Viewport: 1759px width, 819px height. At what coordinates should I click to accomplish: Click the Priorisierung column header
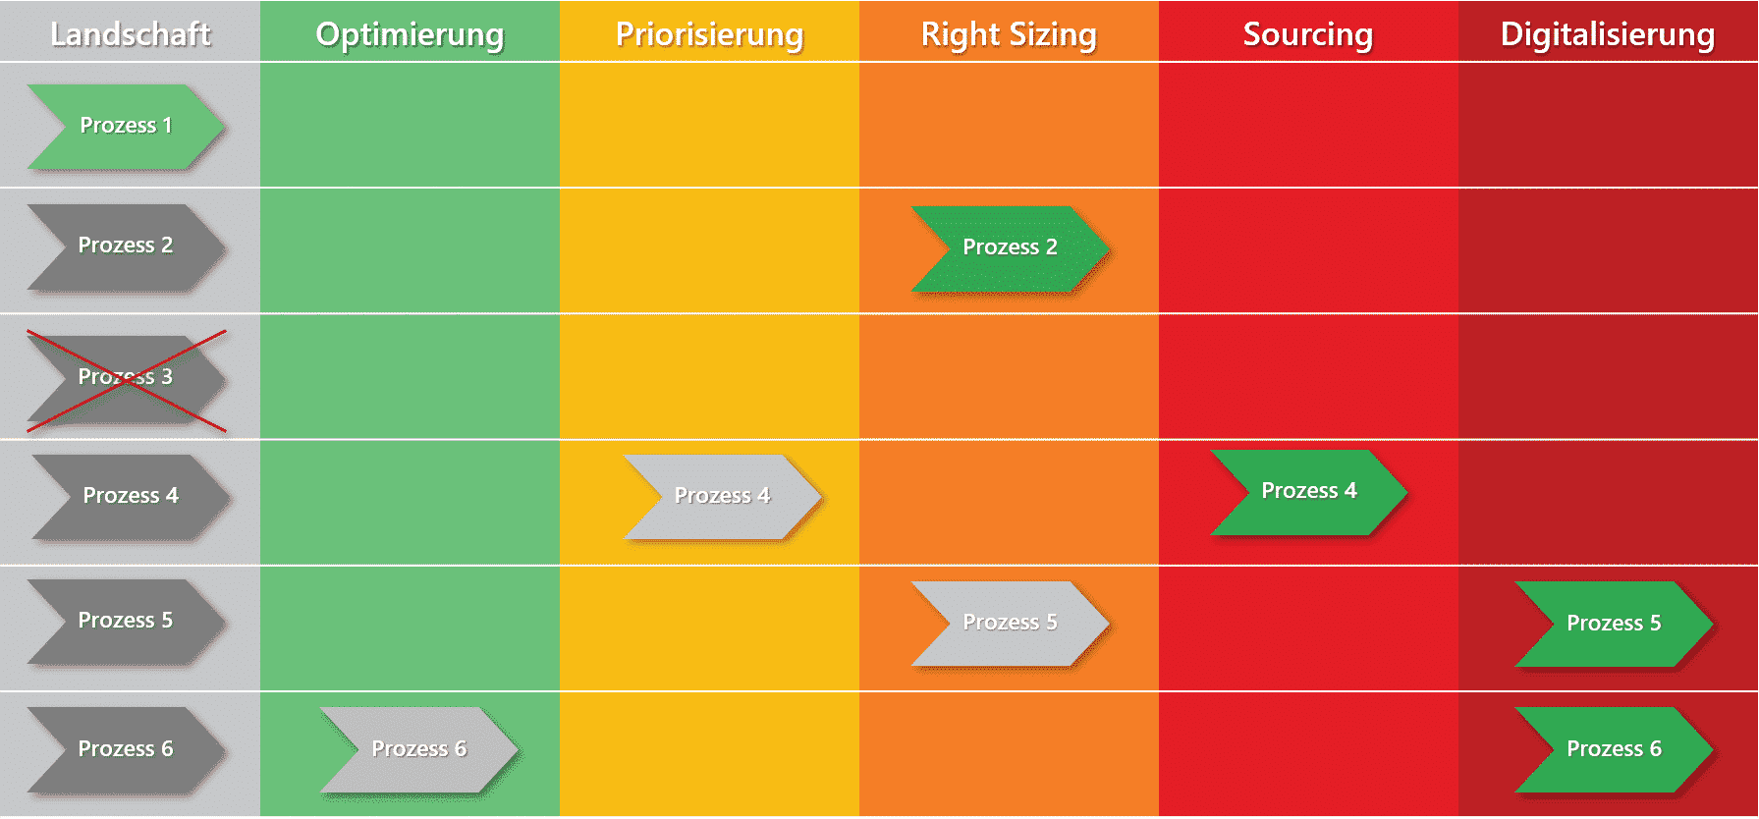click(709, 33)
